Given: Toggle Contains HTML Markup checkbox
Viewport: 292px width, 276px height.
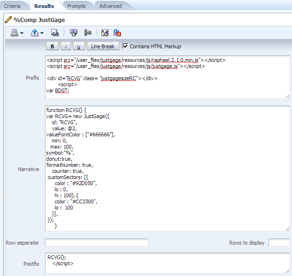Looking at the screenshot, I should (125, 46).
